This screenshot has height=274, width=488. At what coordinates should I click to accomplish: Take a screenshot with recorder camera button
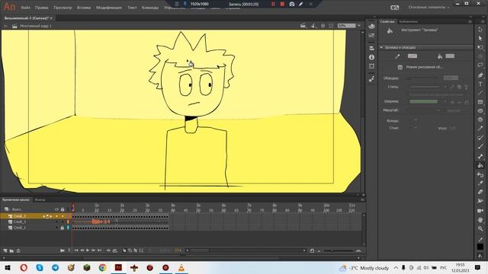(292, 4)
